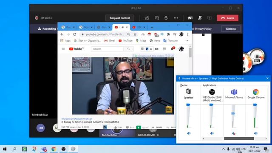
Task: Adjust OBS Studio volume slider
Action: pyautogui.click(x=211, y=105)
